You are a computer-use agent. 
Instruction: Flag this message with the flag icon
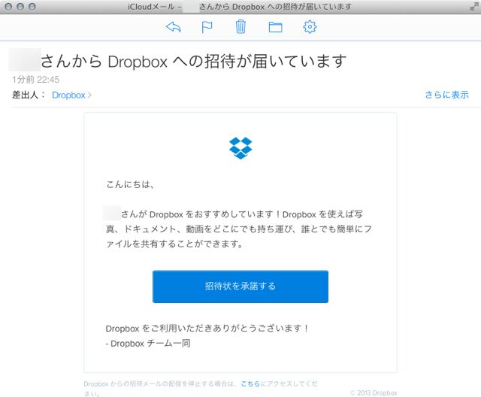[207, 27]
